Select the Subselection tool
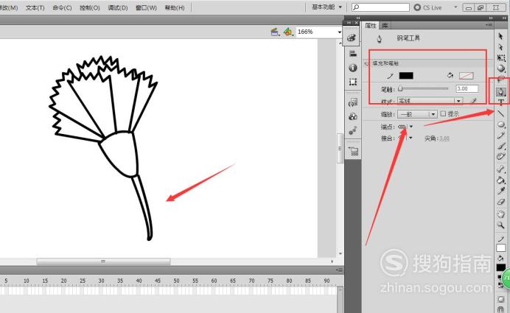This screenshot has height=313, width=510. click(501, 47)
